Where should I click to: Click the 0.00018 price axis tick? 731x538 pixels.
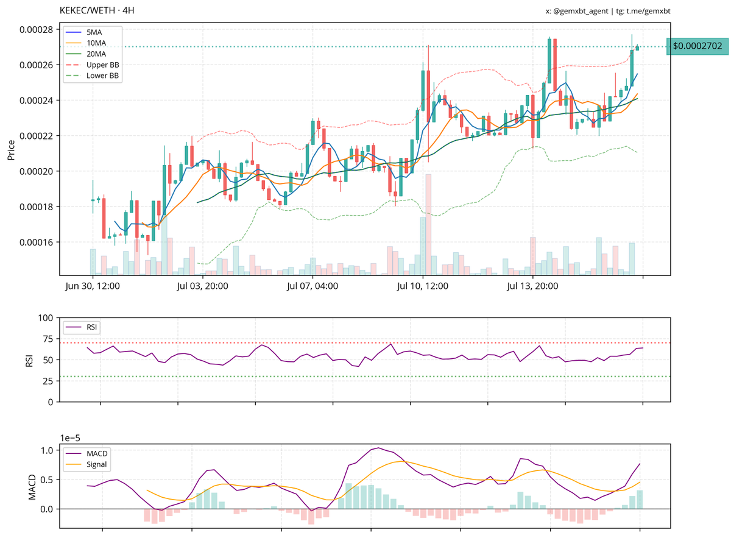[37, 207]
